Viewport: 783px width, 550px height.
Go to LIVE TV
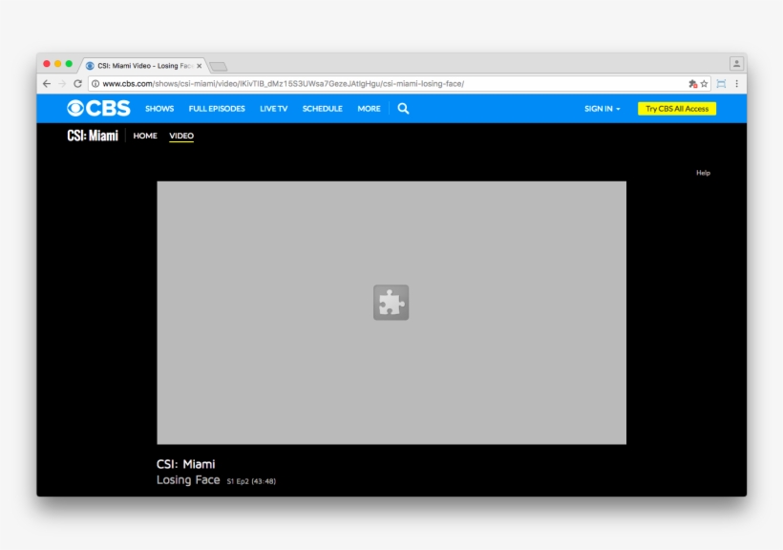(274, 109)
